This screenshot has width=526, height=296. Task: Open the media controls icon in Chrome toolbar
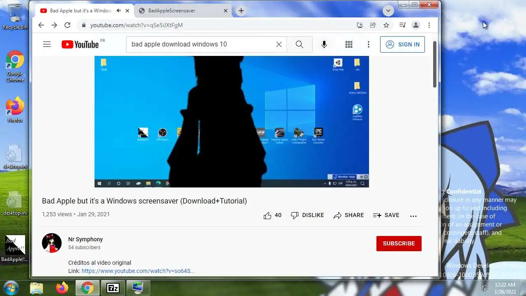tap(403, 25)
